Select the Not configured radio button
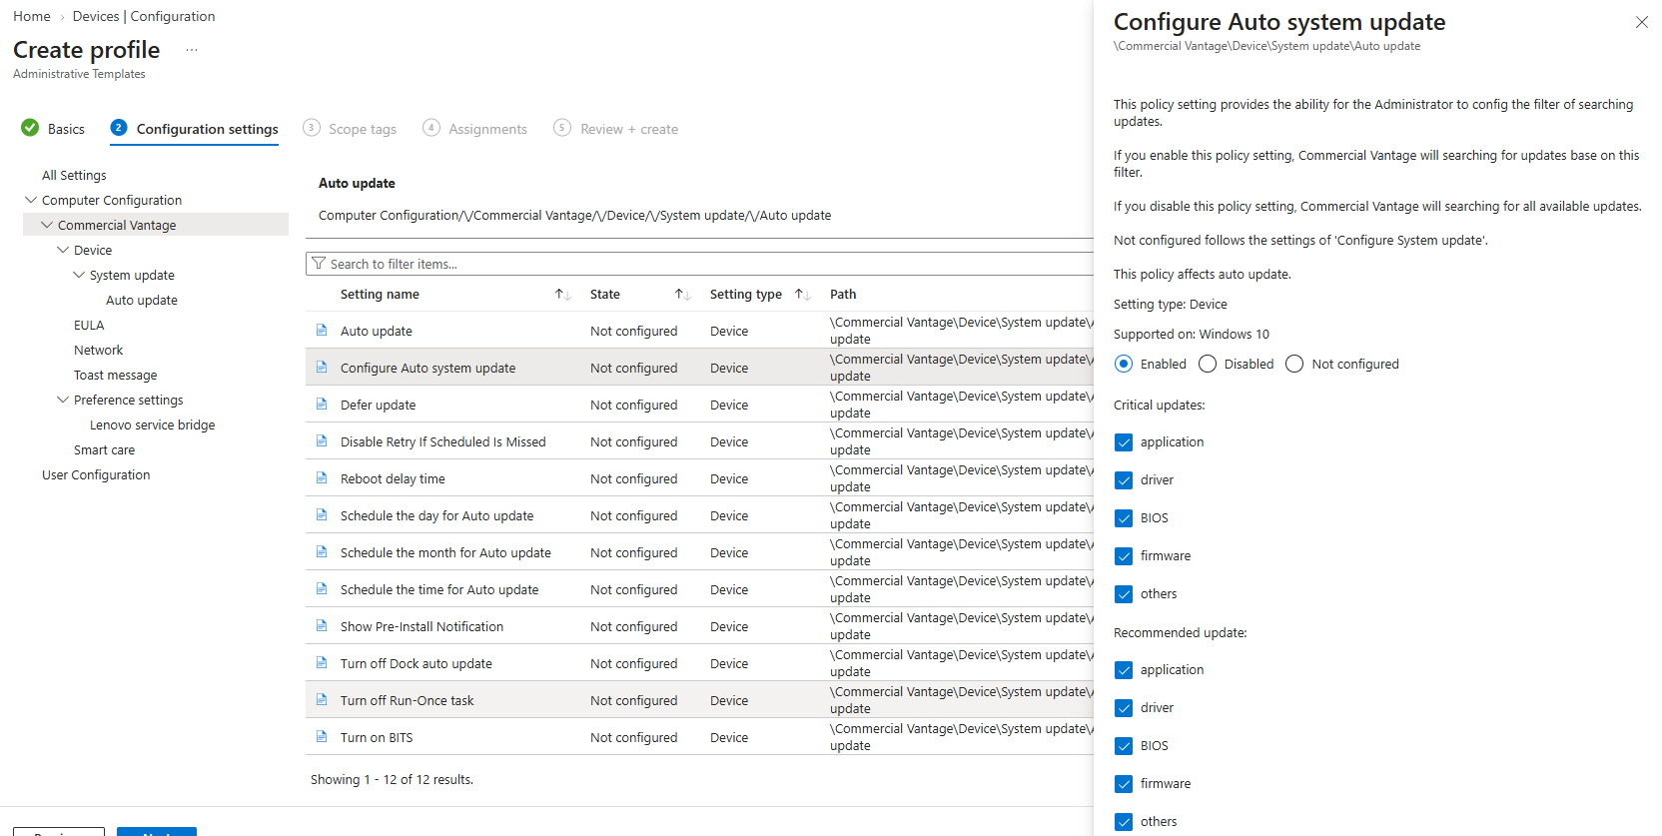This screenshot has width=1662, height=836. (1294, 365)
